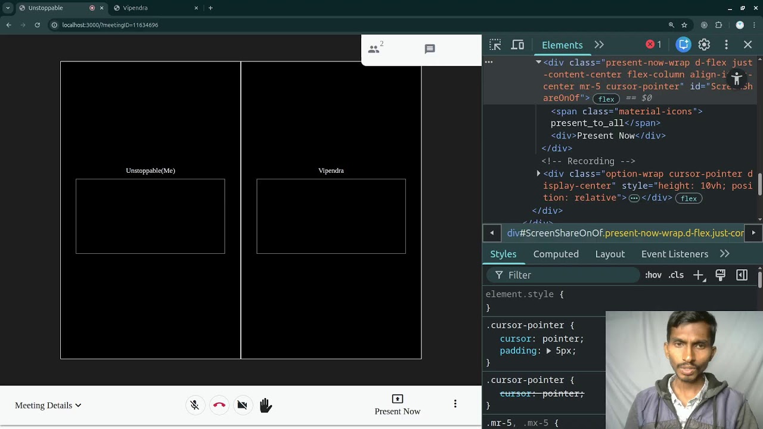The height and width of the screenshot is (429, 763).
Task: Raise hand using the hand icon
Action: click(x=266, y=405)
